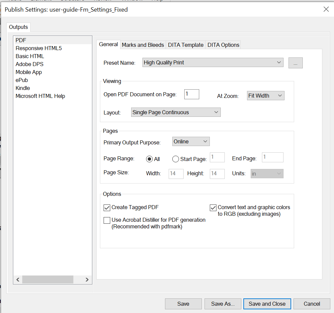Select Microsoft HTML Help output

click(40, 96)
